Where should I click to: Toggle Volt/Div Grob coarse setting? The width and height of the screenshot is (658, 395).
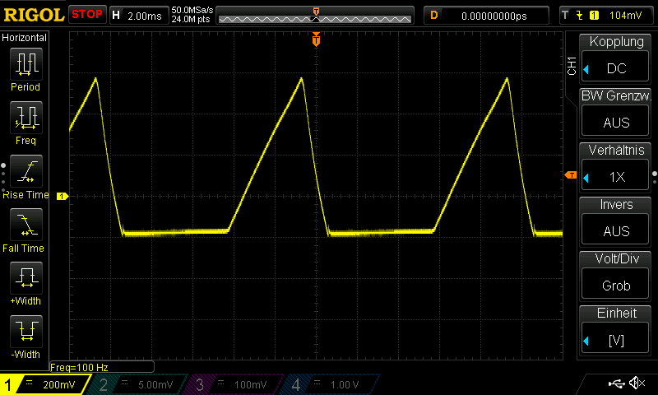coord(615,276)
